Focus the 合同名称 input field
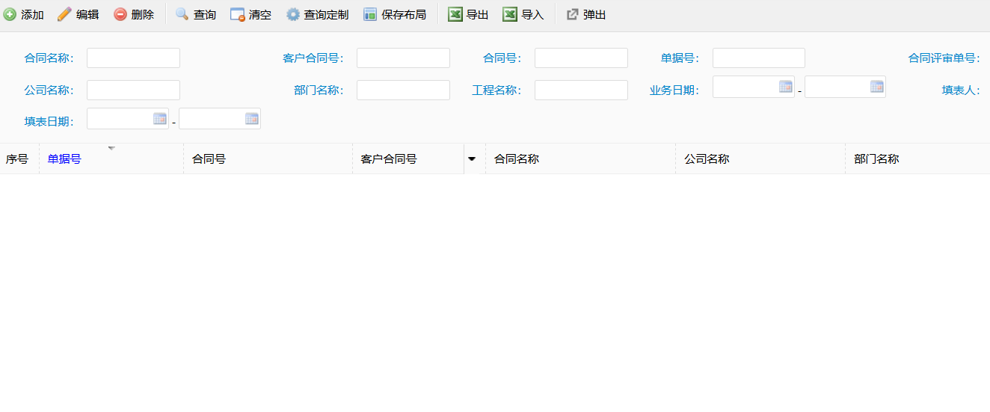Screen dimensions: 990x412 [133, 58]
